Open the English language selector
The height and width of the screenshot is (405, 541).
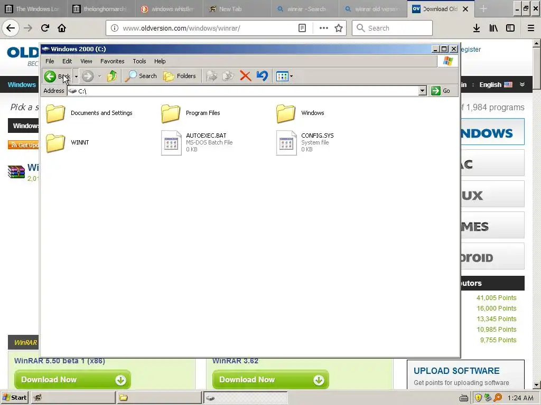[x=496, y=85]
